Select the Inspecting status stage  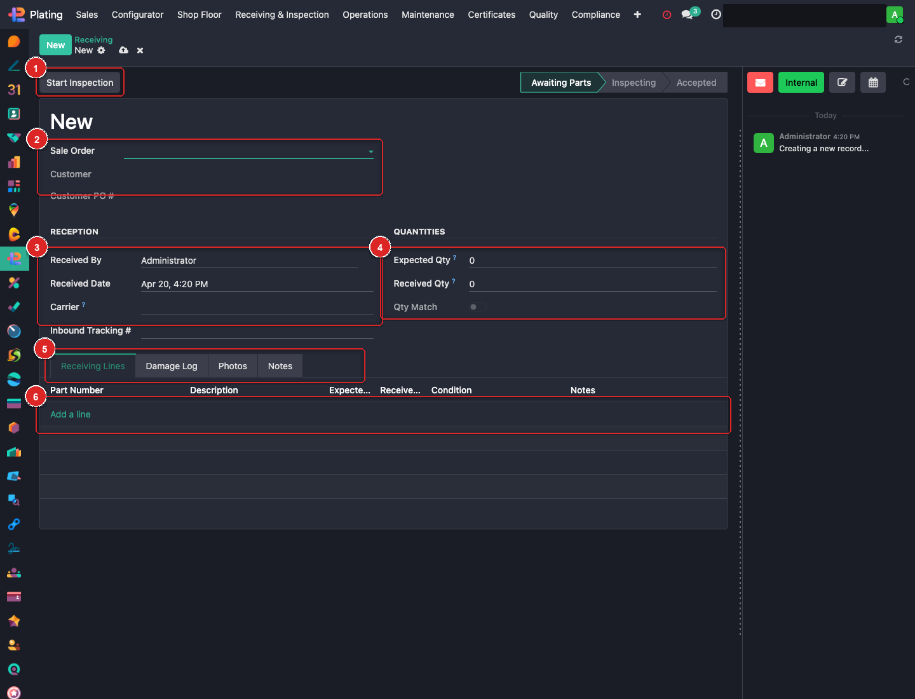tap(634, 83)
